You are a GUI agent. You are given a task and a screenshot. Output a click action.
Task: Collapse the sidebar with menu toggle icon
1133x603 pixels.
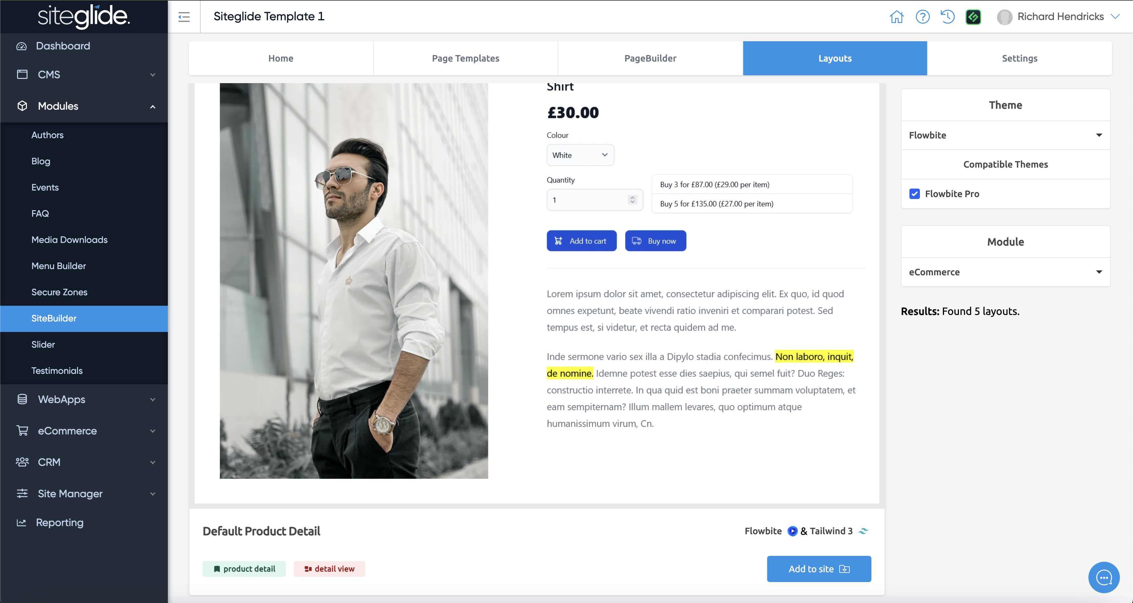coord(184,17)
